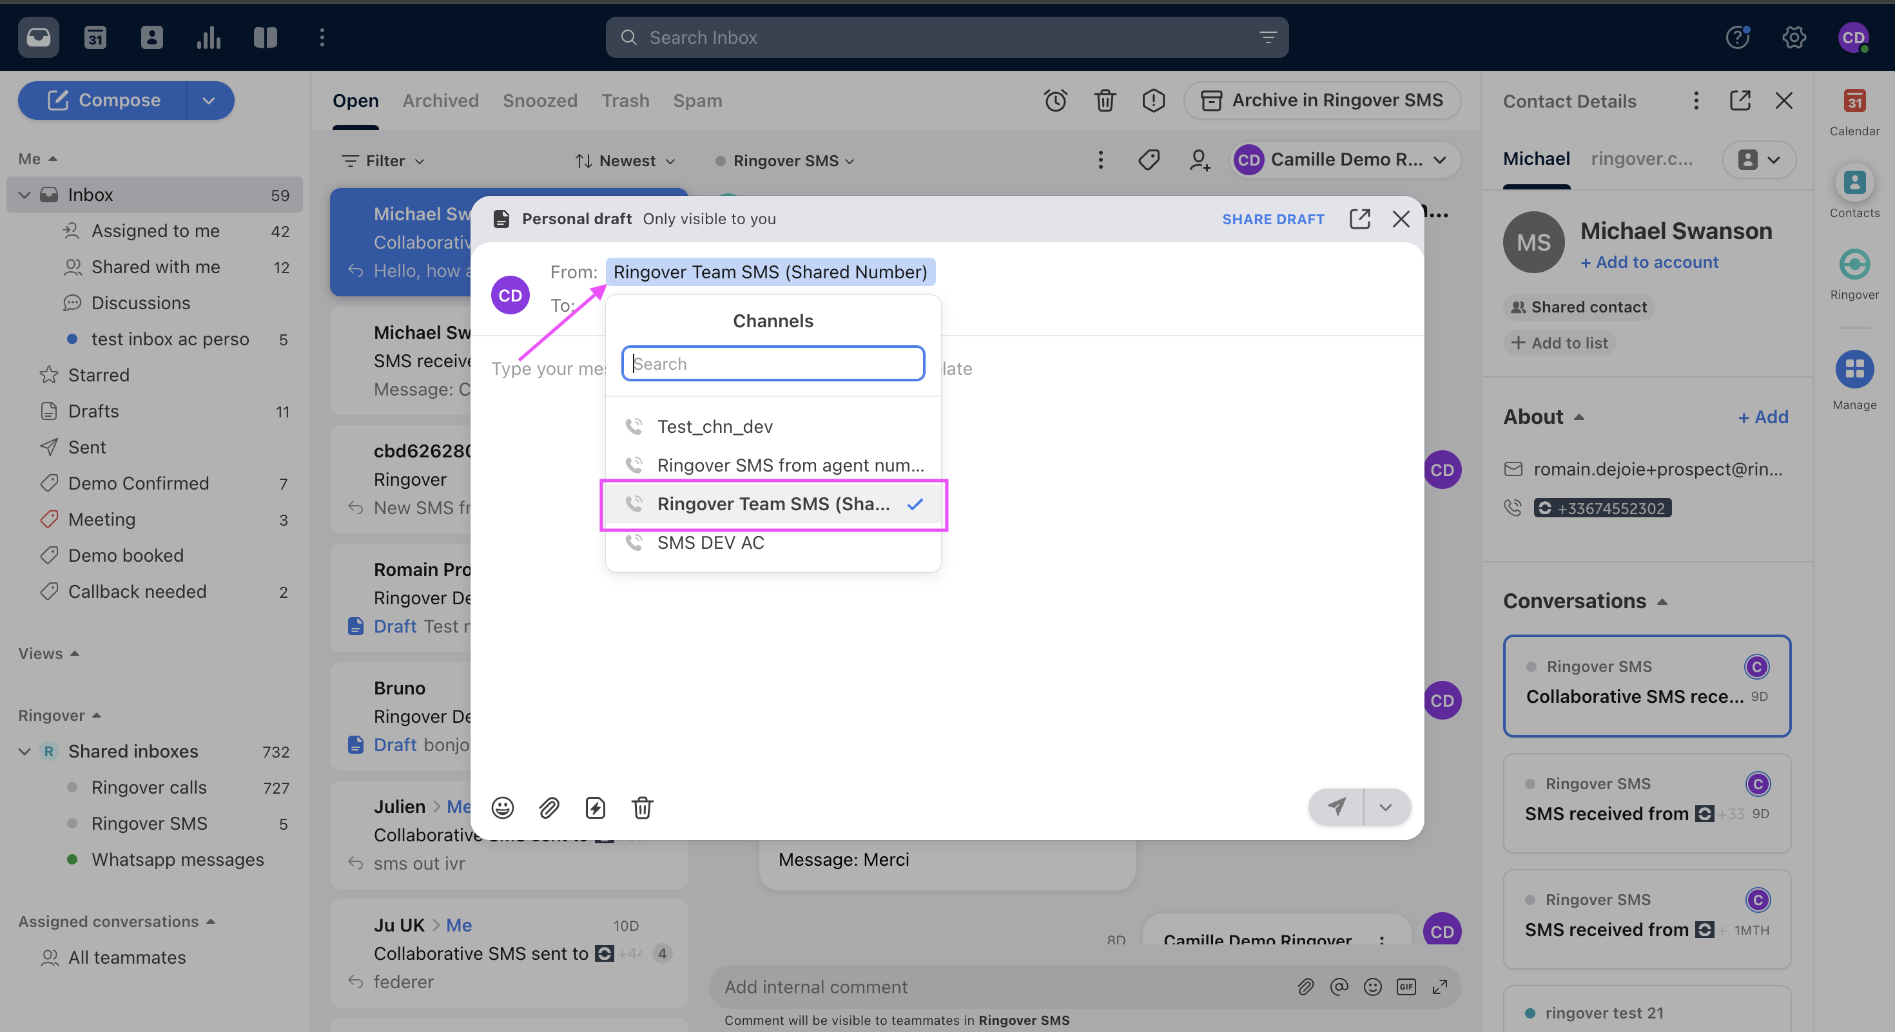The width and height of the screenshot is (1895, 1032).
Task: Insert emoji in draft composer
Action: click(503, 807)
